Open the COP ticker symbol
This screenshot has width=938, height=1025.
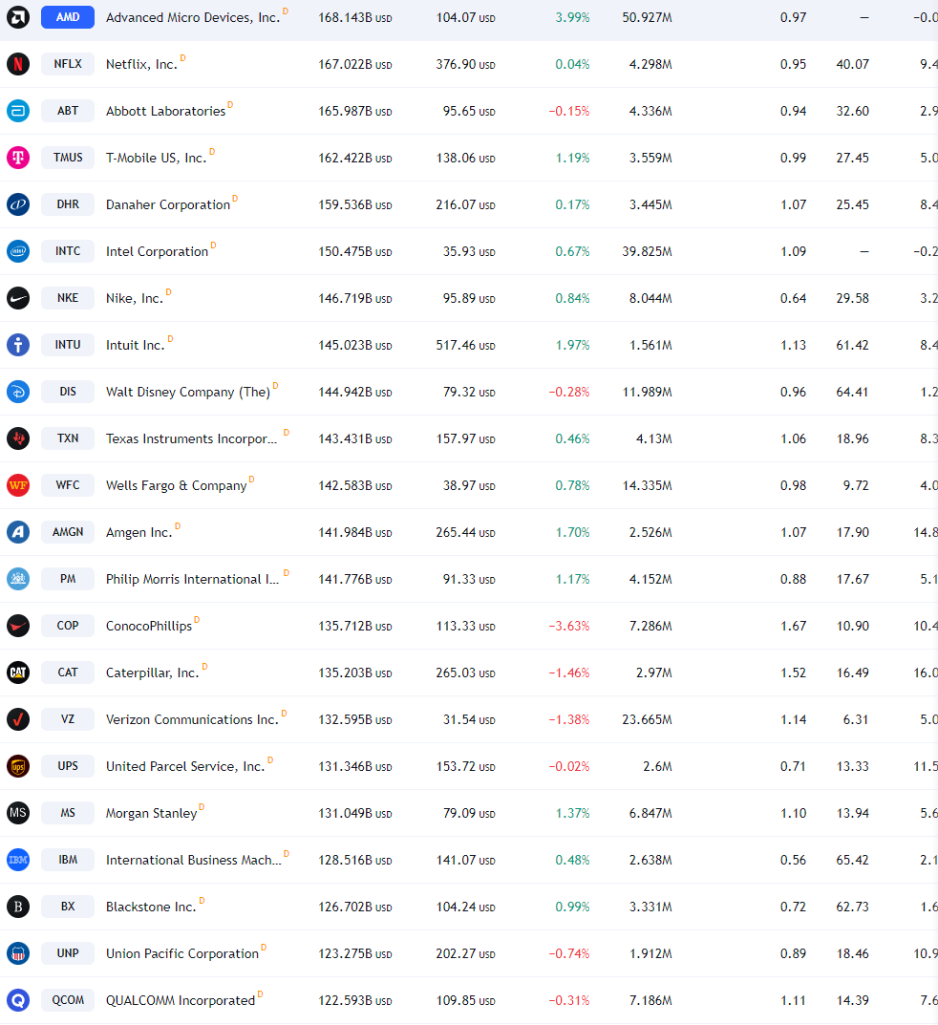click(68, 626)
